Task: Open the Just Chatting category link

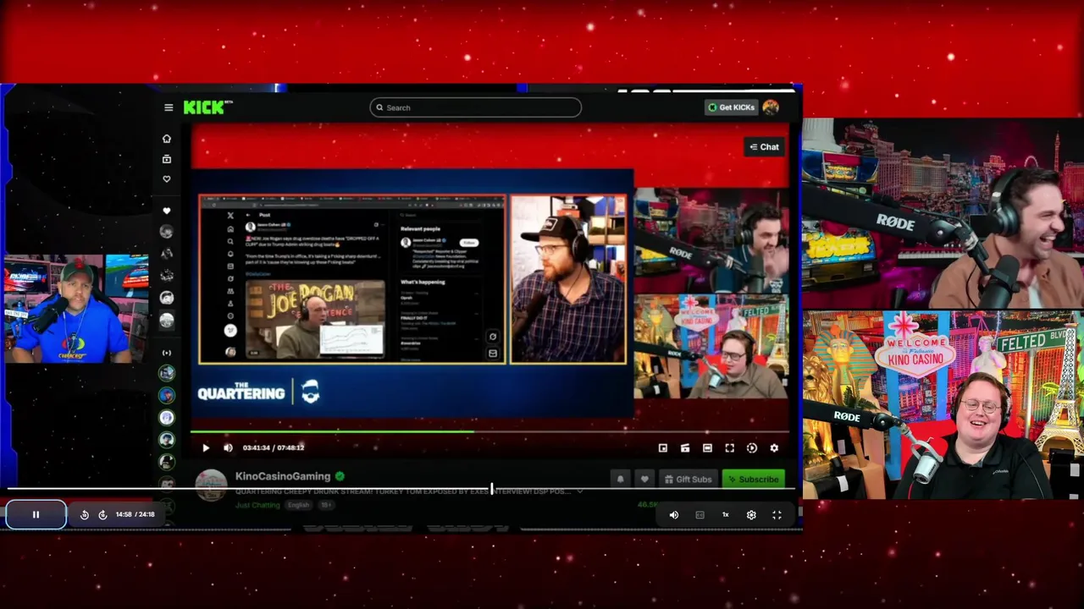Action: 257,505
